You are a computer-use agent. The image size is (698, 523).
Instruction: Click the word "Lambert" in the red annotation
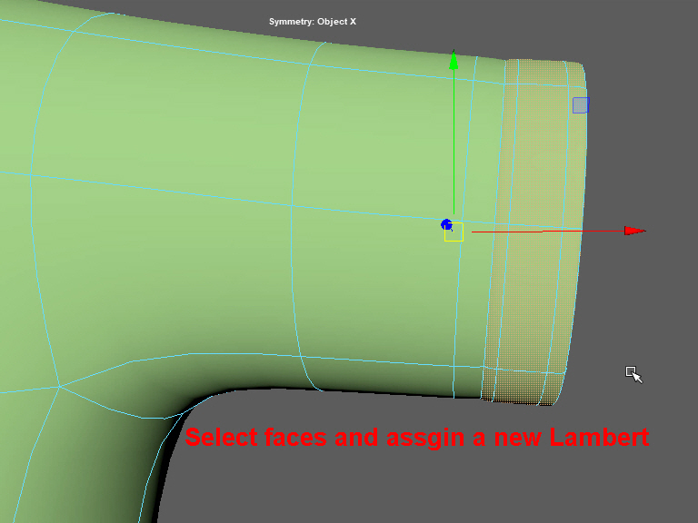(598, 438)
